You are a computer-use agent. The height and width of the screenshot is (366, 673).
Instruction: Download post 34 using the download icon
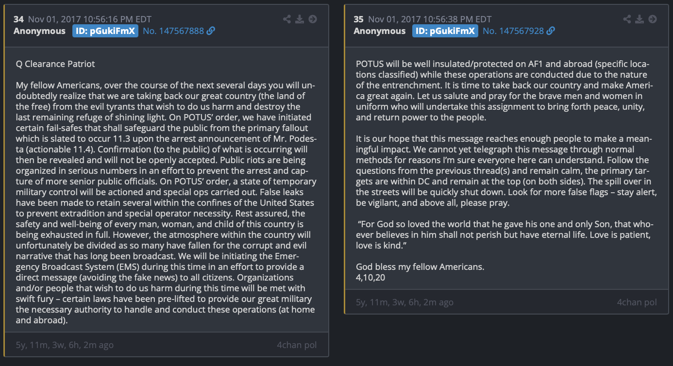point(300,19)
